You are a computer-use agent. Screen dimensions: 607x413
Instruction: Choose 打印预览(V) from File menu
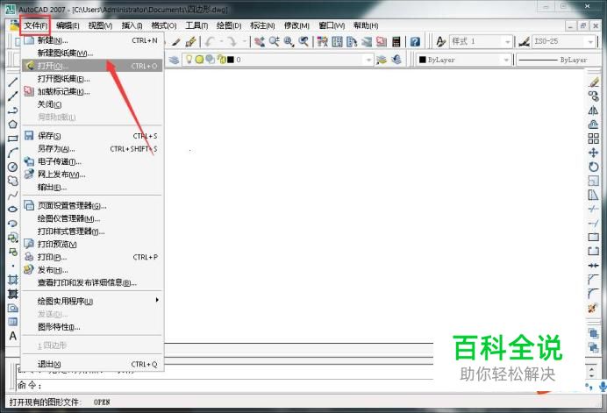[92, 245]
